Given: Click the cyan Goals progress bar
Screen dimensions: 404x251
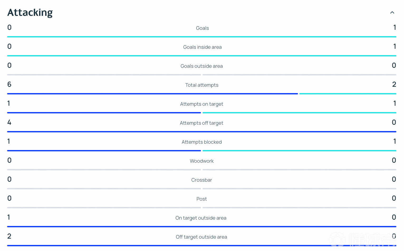Looking at the screenshot, I should click(x=202, y=37).
